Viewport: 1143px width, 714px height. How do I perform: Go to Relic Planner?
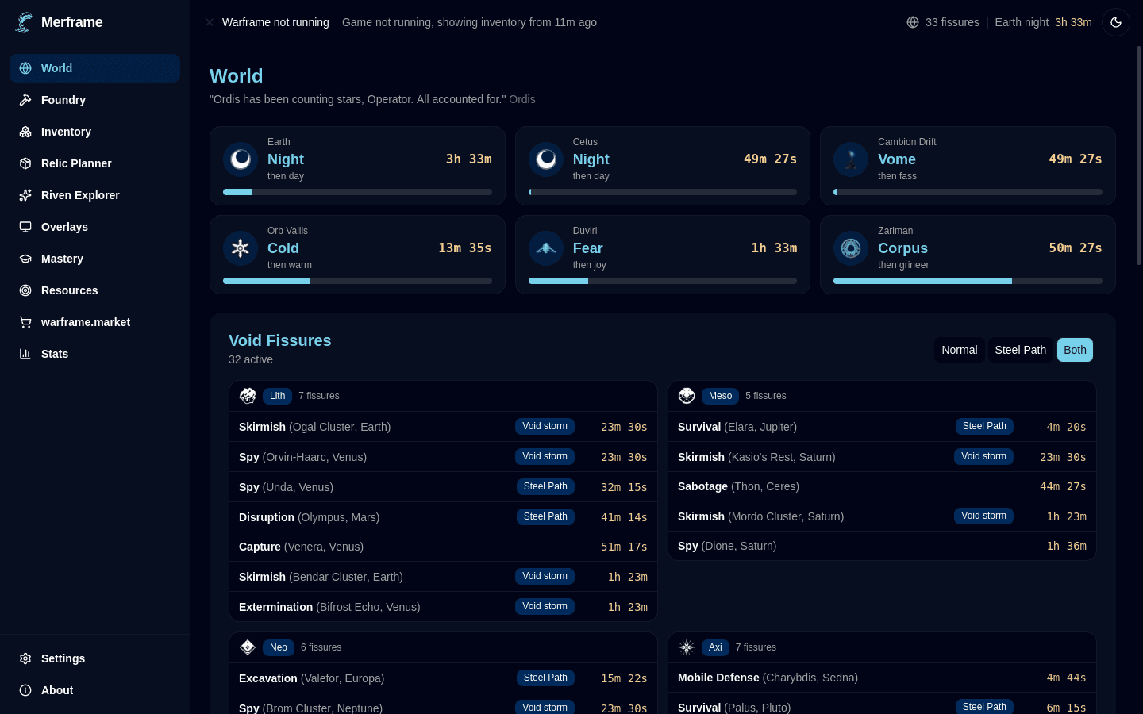(95, 163)
